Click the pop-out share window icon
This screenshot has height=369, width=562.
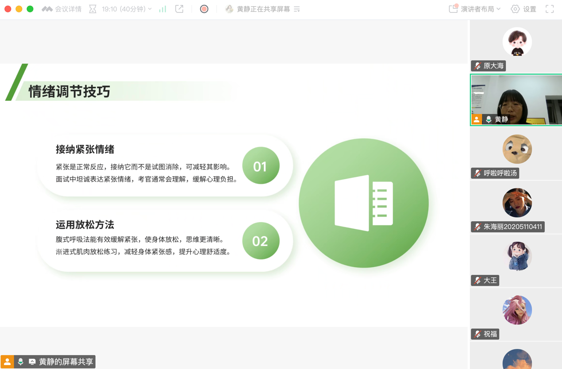179,9
